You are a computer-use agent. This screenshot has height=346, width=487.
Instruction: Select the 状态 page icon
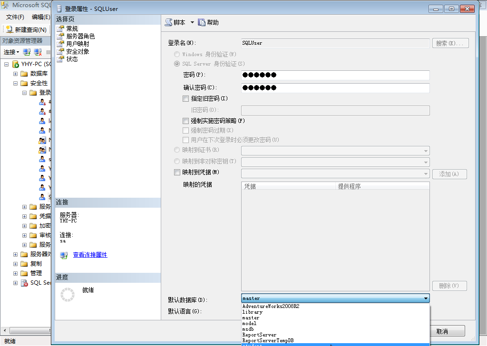pyautogui.click(x=60, y=59)
